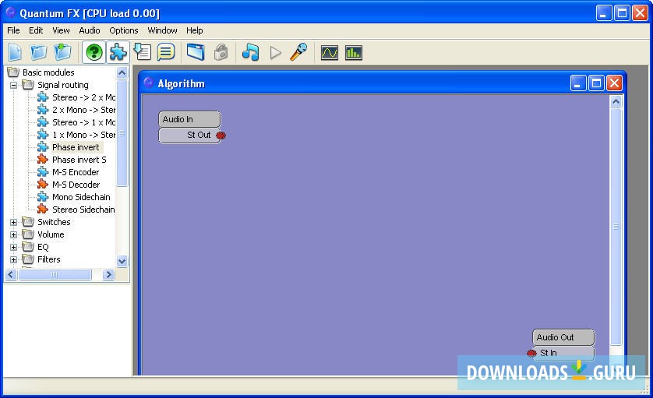Image resolution: width=653 pixels, height=398 pixels.
Task: Select the 1 x Mono -> Stereo module
Action: (x=83, y=135)
